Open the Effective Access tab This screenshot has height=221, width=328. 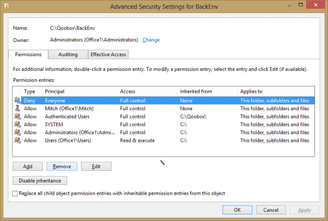[108, 55]
